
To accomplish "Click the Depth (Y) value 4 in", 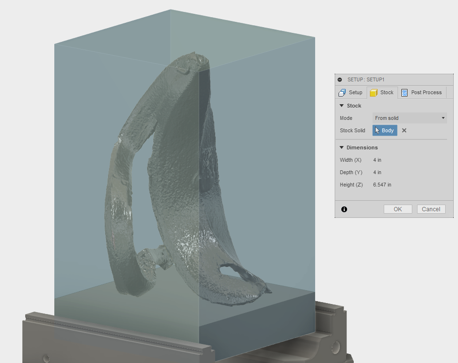I will click(x=377, y=172).
